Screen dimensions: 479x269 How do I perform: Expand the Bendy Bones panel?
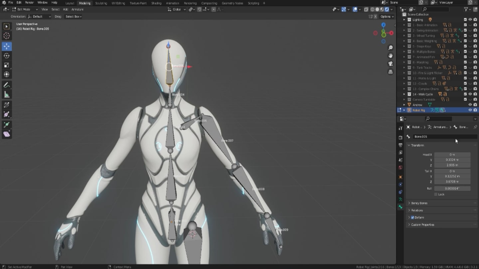419,203
